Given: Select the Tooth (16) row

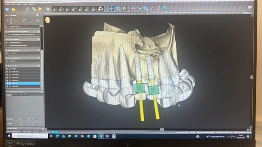Looking at the screenshot, I should coord(23,81).
